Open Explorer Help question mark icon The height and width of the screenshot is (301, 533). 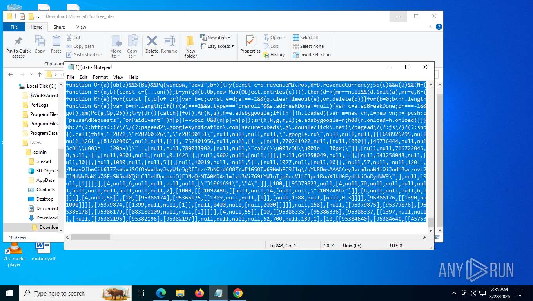pos(439,27)
